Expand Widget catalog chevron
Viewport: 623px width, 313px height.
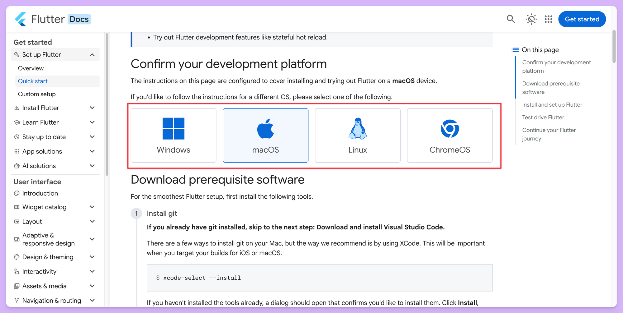click(x=92, y=207)
